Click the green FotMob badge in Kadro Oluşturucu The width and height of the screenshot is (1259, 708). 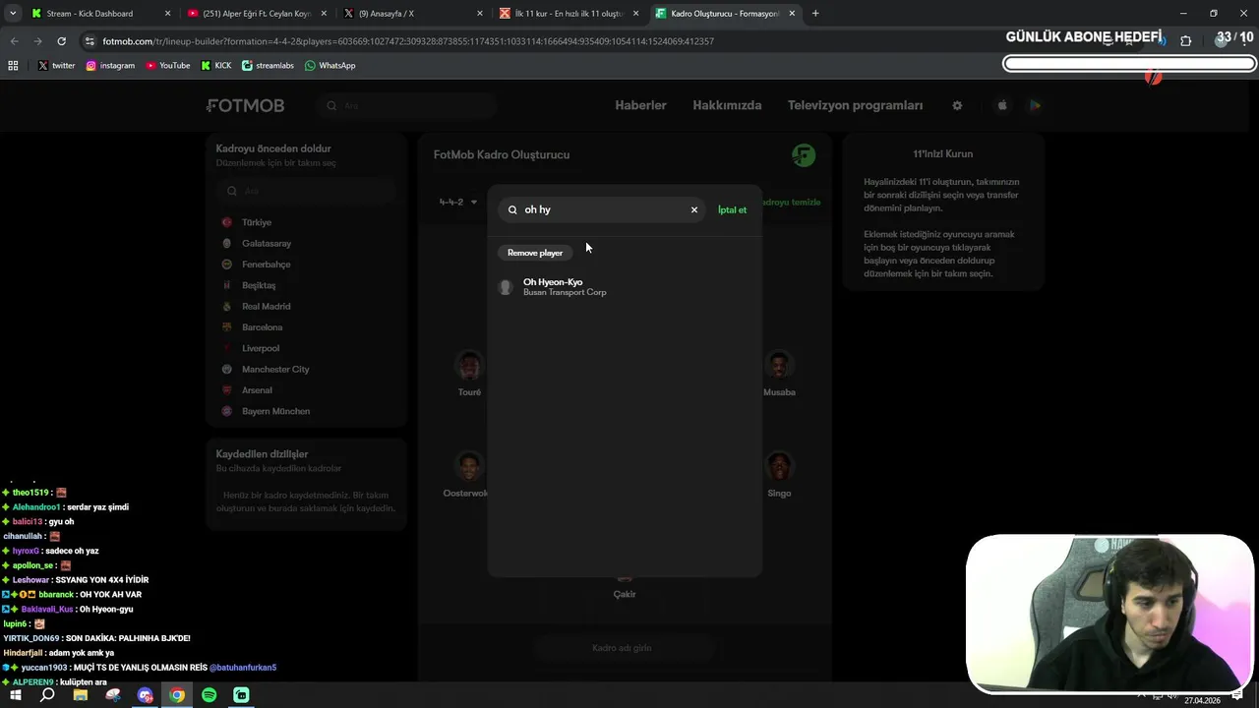[804, 154]
